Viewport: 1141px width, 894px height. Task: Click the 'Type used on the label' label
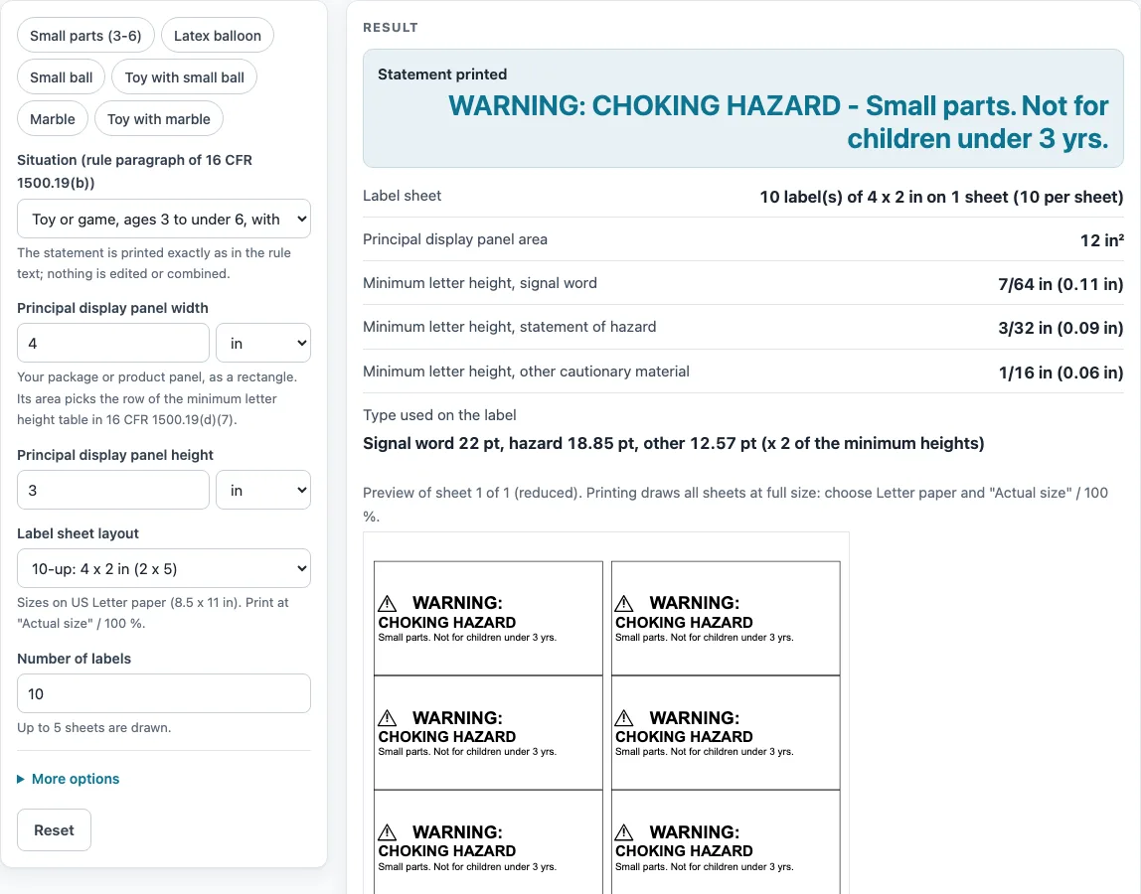pos(439,414)
